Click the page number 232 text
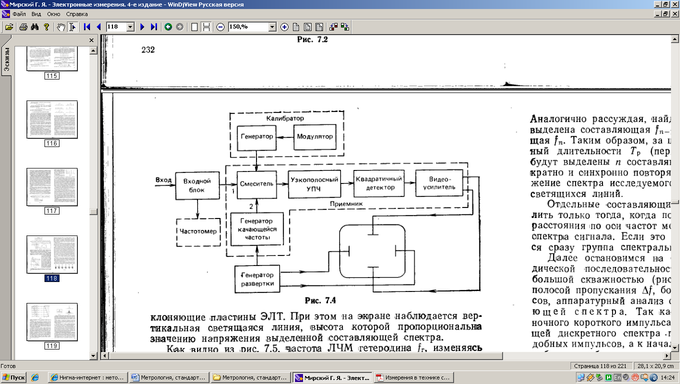The height and width of the screenshot is (384, 680). tap(148, 49)
